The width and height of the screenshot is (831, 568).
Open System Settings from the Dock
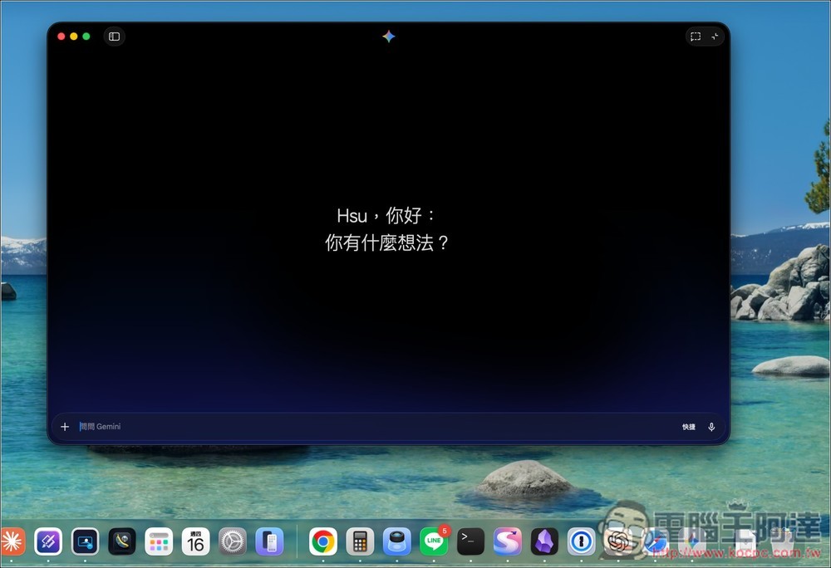pos(234,541)
